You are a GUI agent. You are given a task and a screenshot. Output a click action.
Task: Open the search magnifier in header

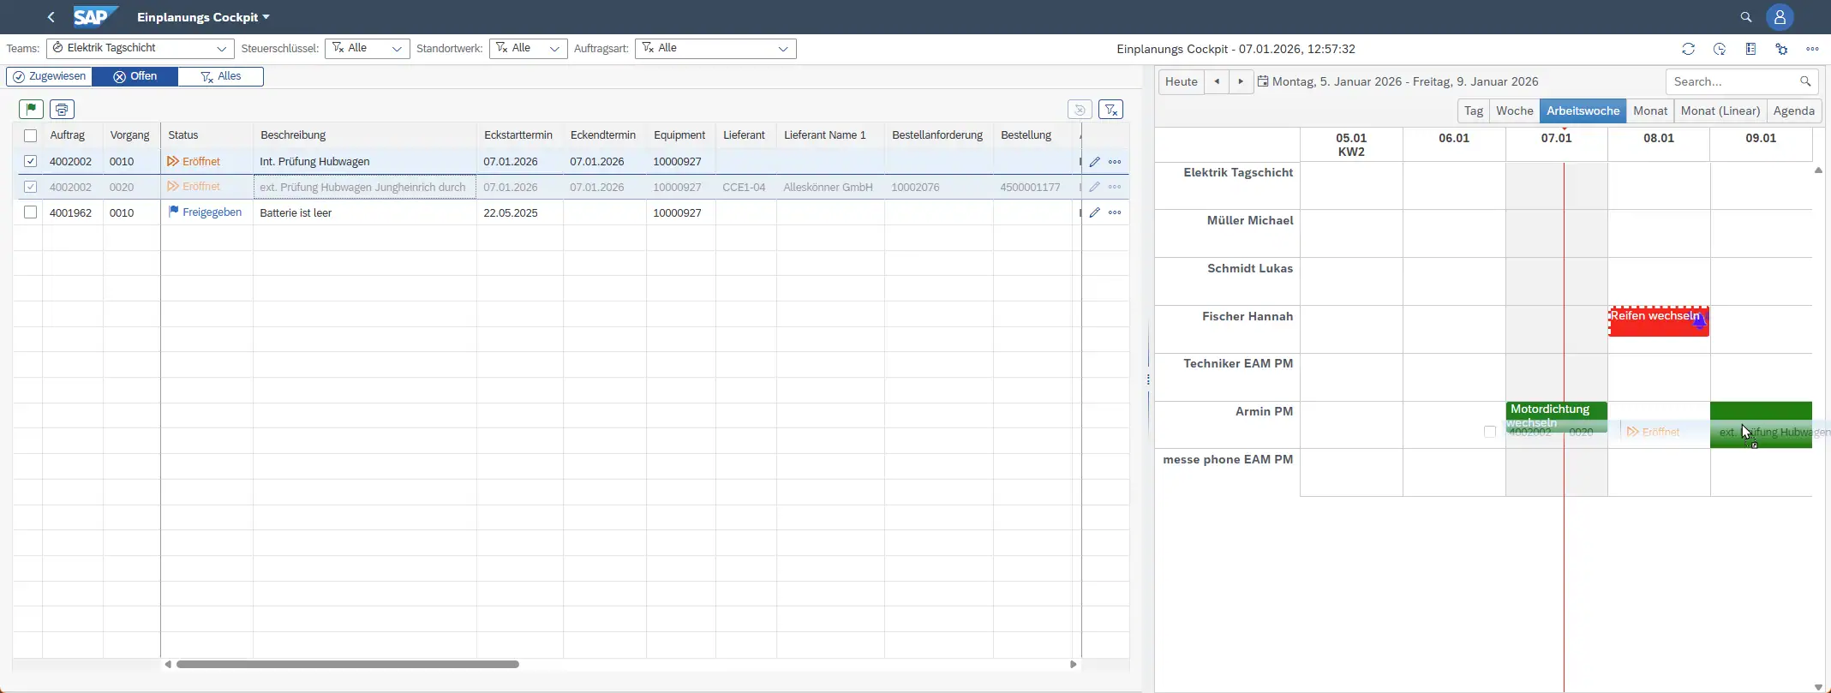point(1746,17)
